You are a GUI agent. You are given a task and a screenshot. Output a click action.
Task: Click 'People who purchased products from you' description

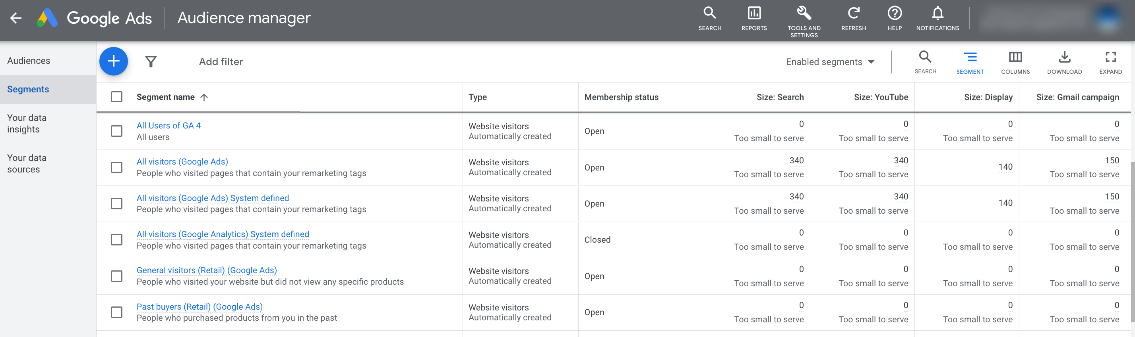[236, 318]
